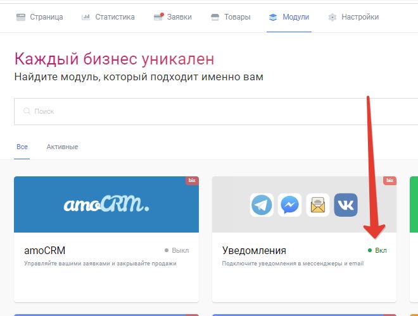Click the Поиск module search field
This screenshot has height=316, width=418.
(216, 111)
